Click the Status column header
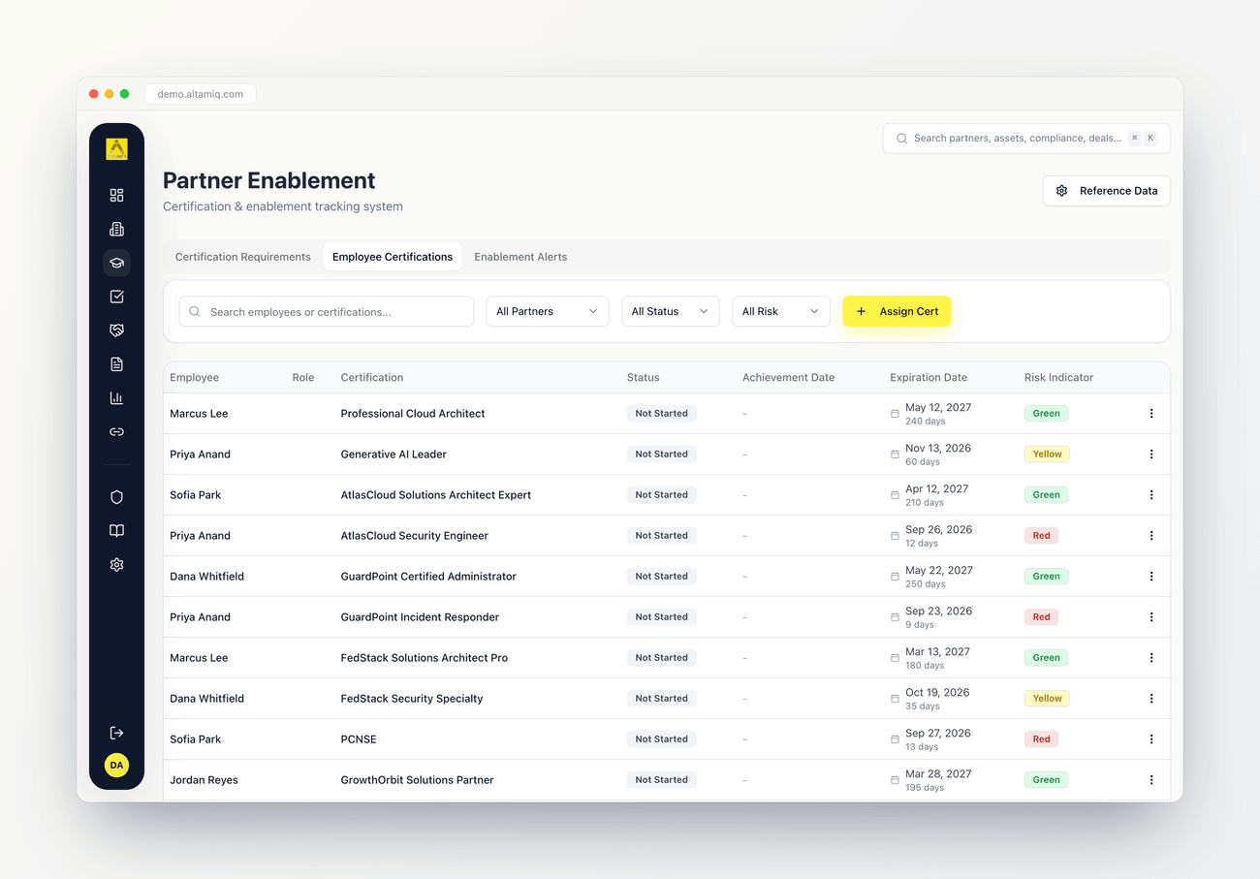This screenshot has width=1260, height=879. [643, 378]
